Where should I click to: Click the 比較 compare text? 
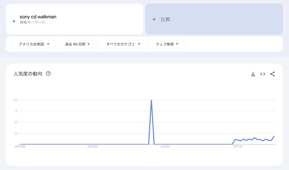pos(166,19)
